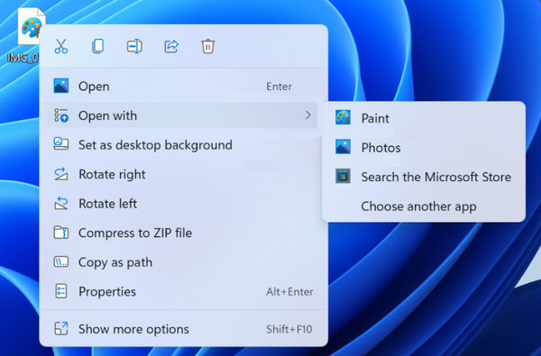Click Search the Microsoft Store text
Screen dimensions: 541x356
click(436, 177)
